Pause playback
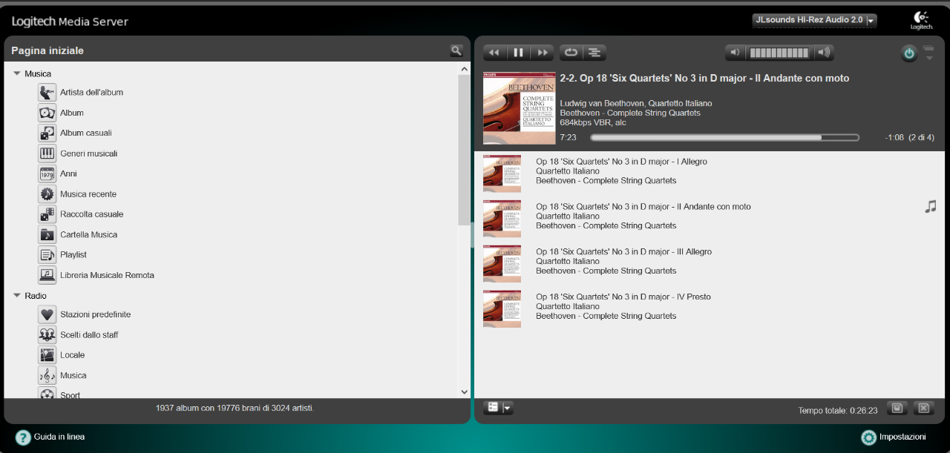 [x=519, y=53]
